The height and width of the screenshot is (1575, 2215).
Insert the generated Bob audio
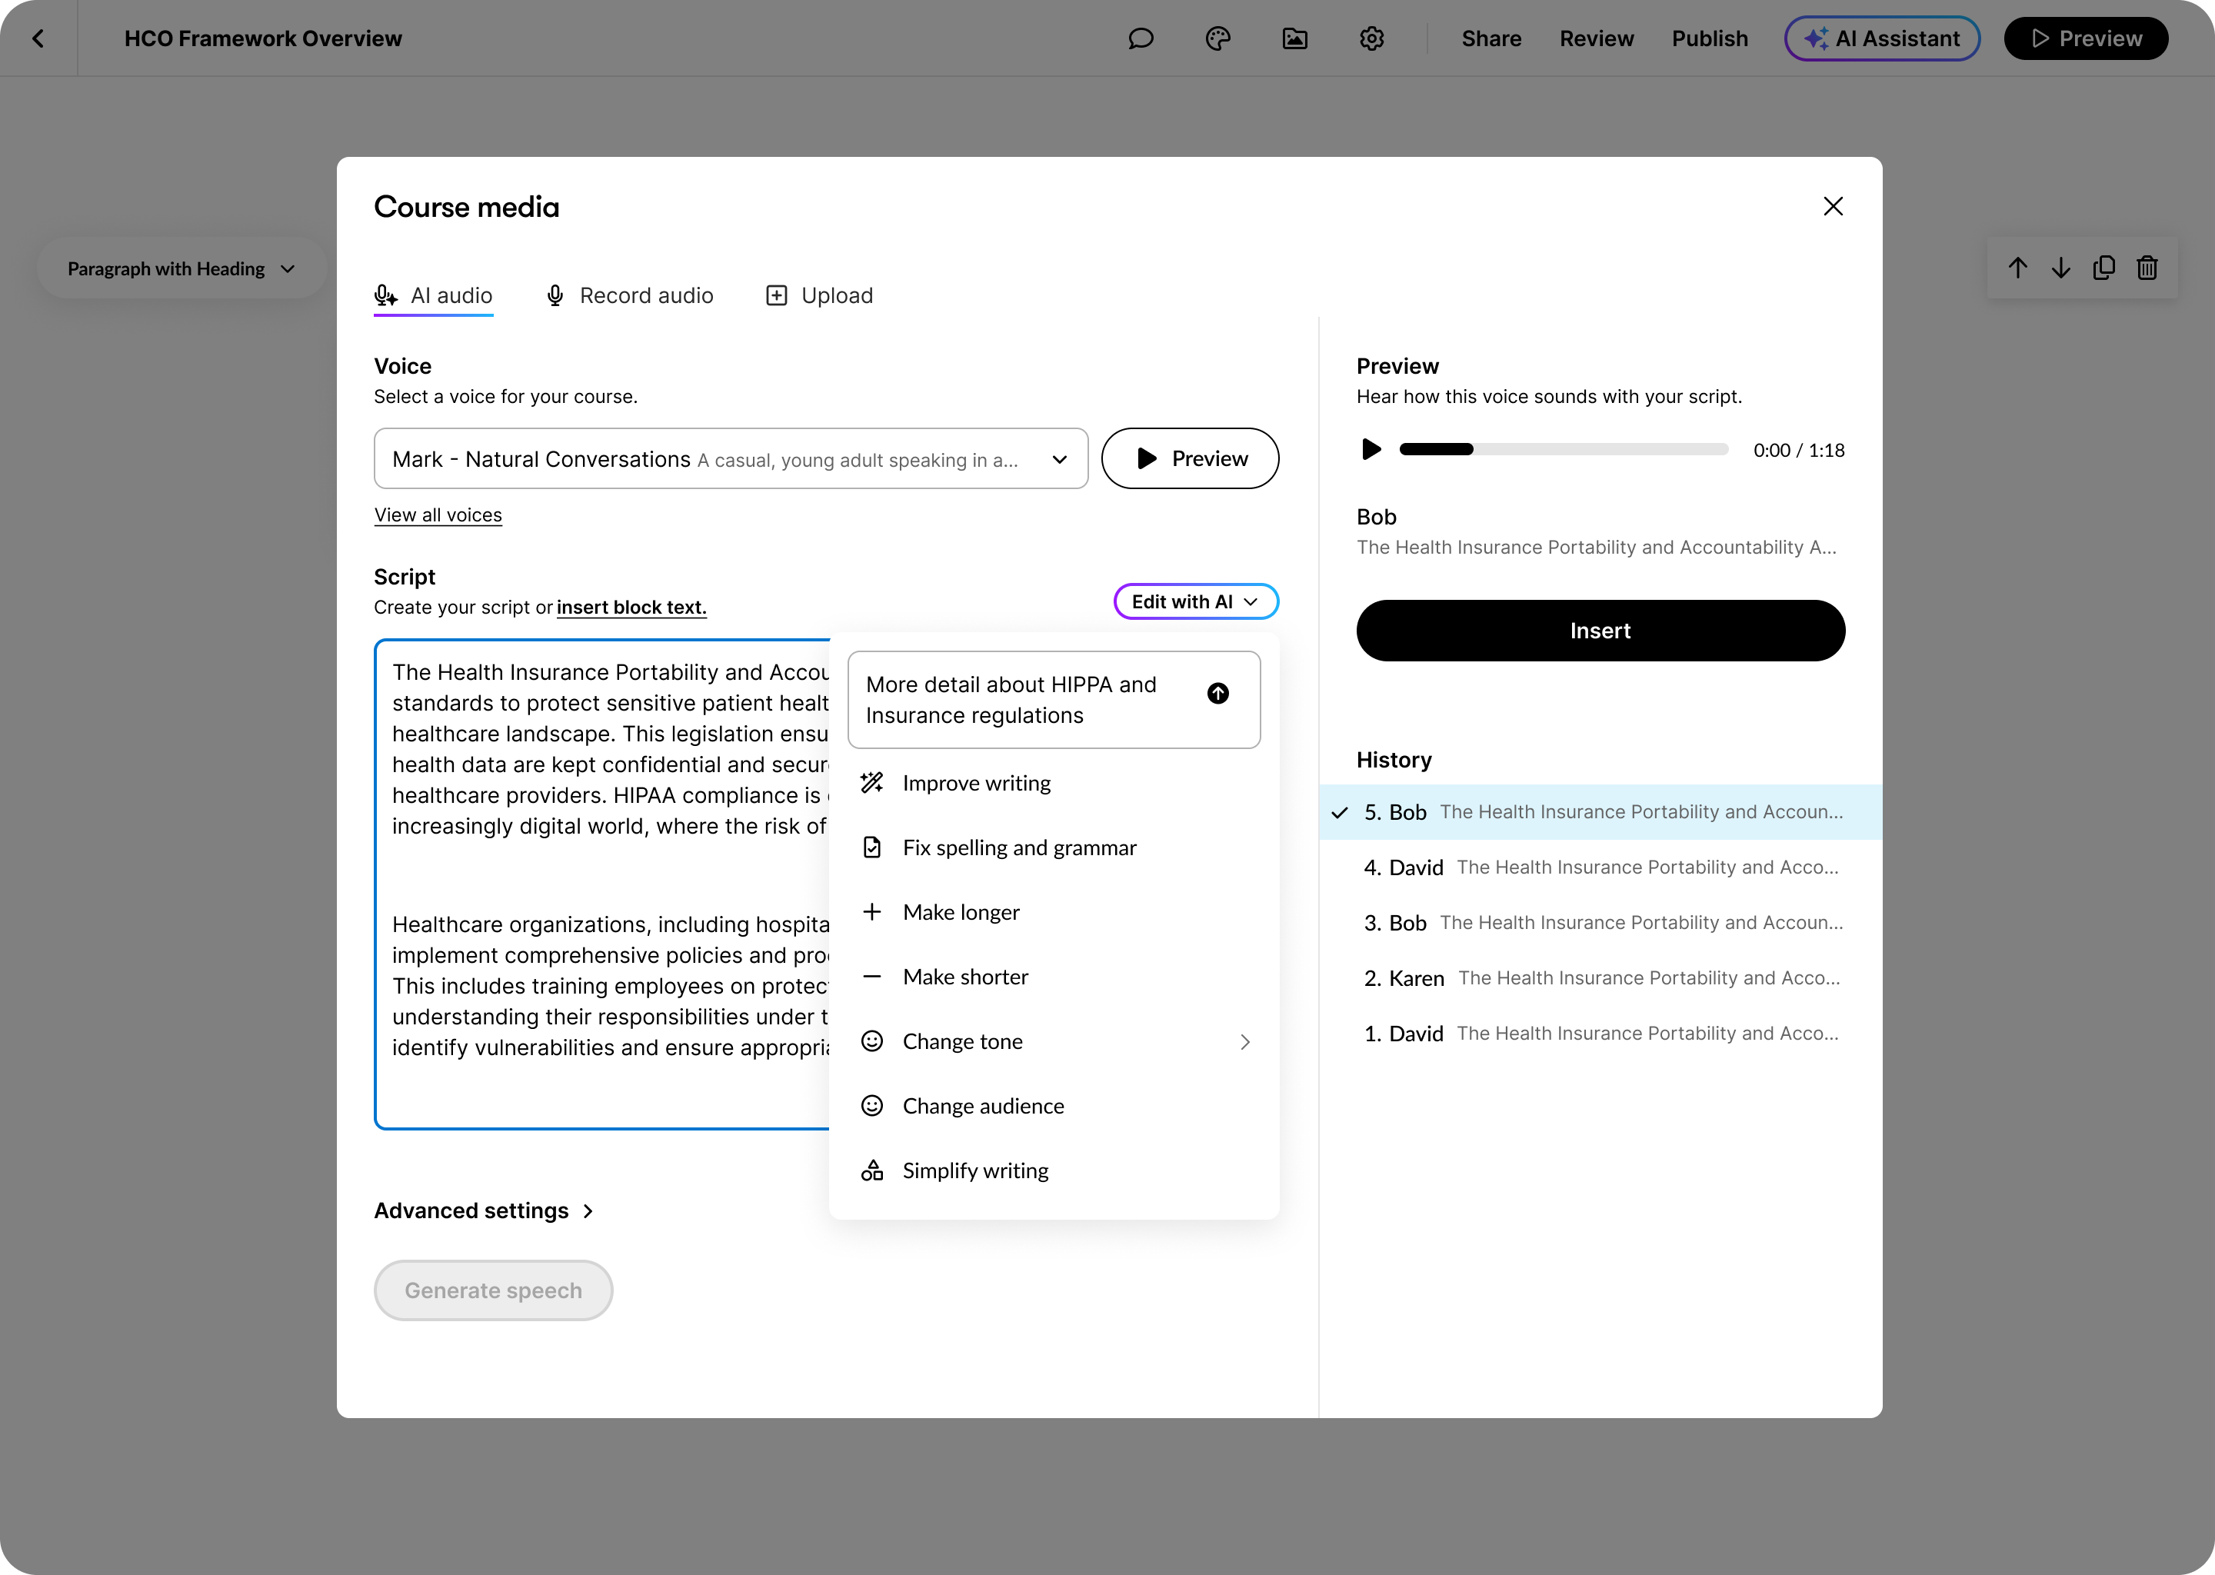(x=1600, y=631)
